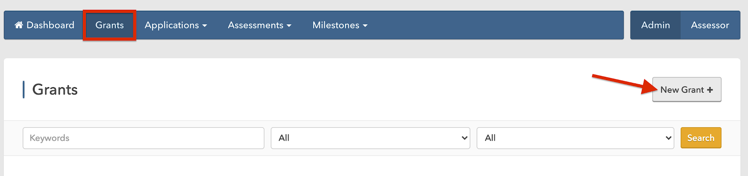This screenshot has height=176, width=748.
Task: Switch to the Assessor role tab
Action: point(710,25)
